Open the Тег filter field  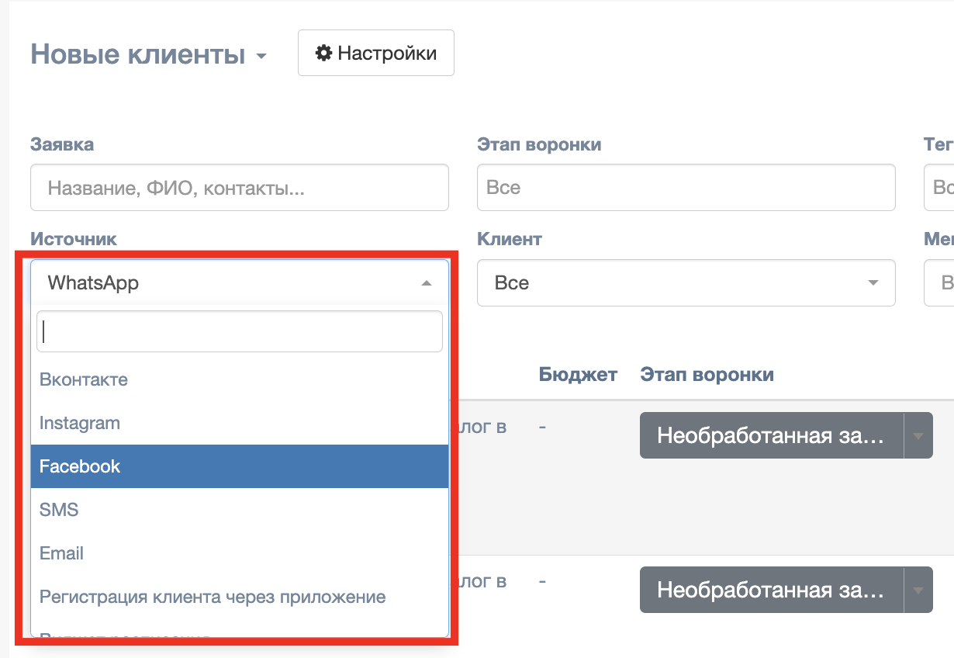click(x=939, y=187)
